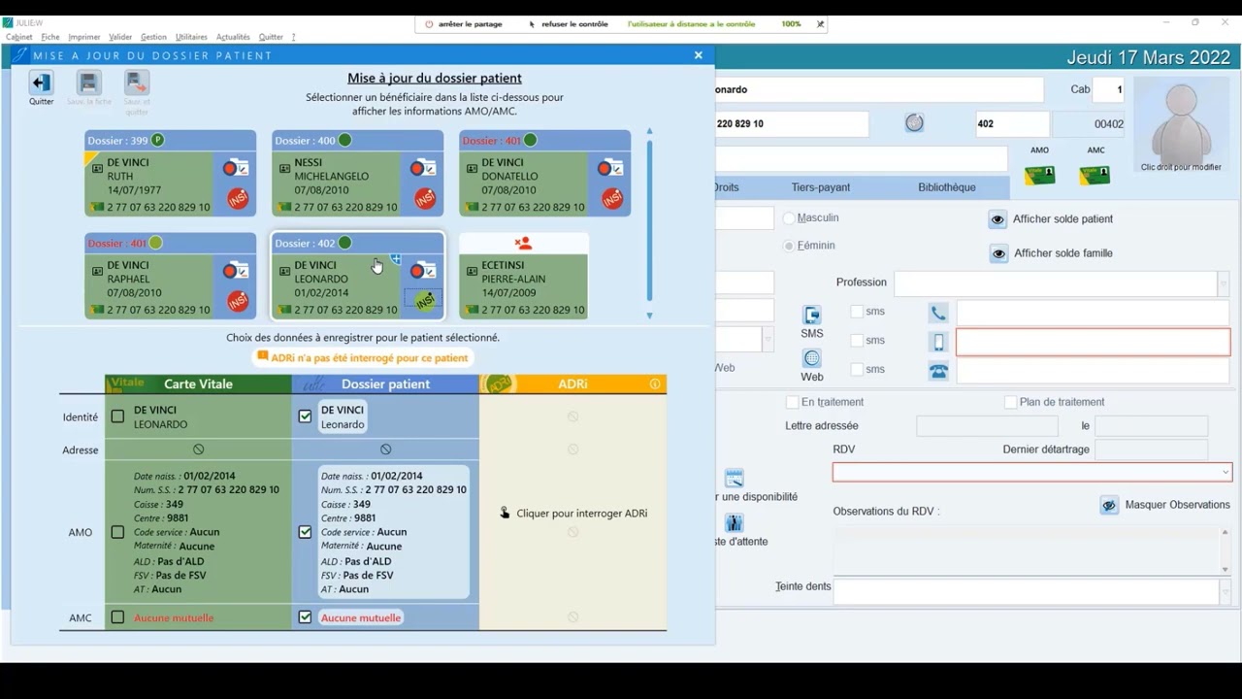
Task: Toggle Afficher solde patient eye
Action: (x=997, y=219)
